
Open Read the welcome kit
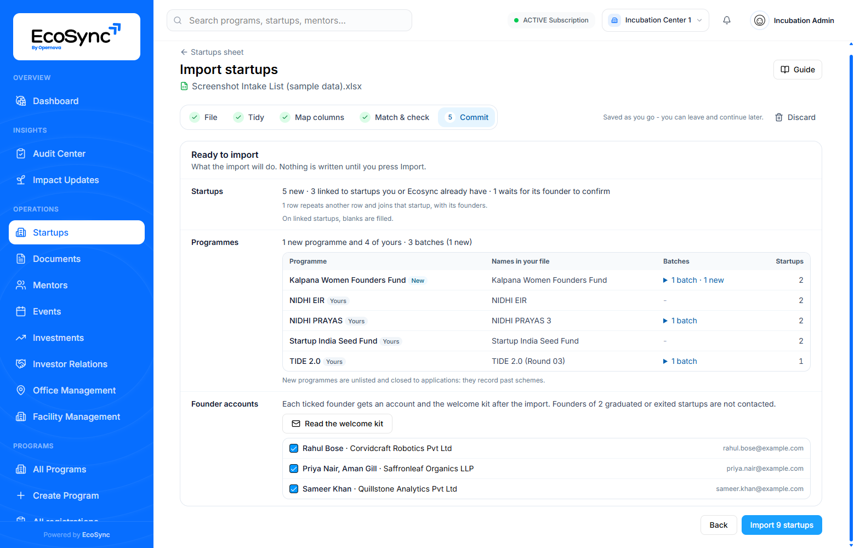[337, 424]
